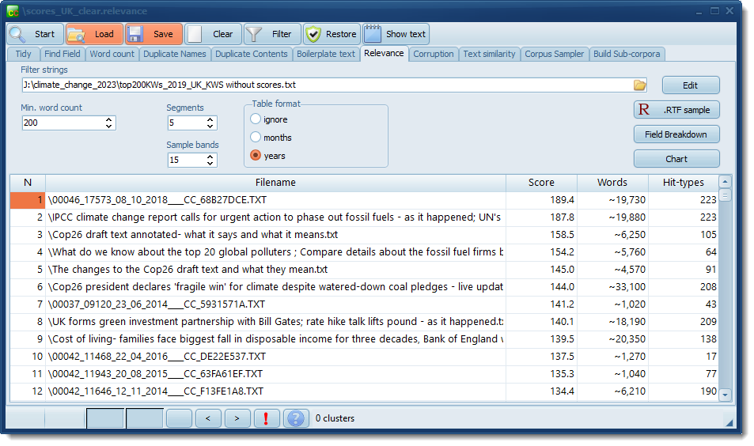Increase the Segments value
Viewport: 754px width, 446px height.
coord(210,119)
